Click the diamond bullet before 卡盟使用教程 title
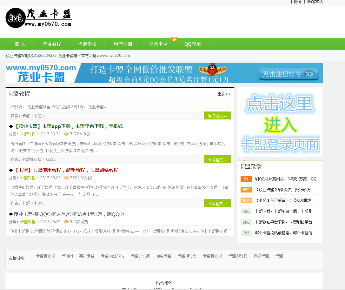345x290 pixels. point(11,170)
